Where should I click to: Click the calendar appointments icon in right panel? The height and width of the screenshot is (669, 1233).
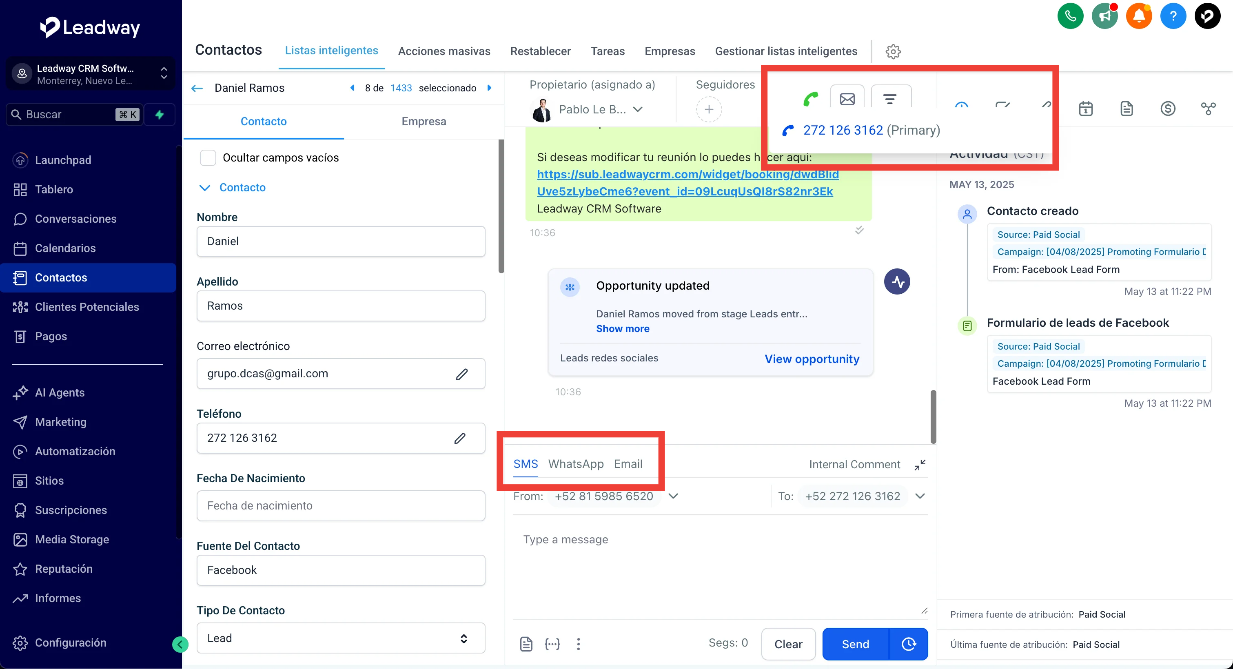point(1086,109)
